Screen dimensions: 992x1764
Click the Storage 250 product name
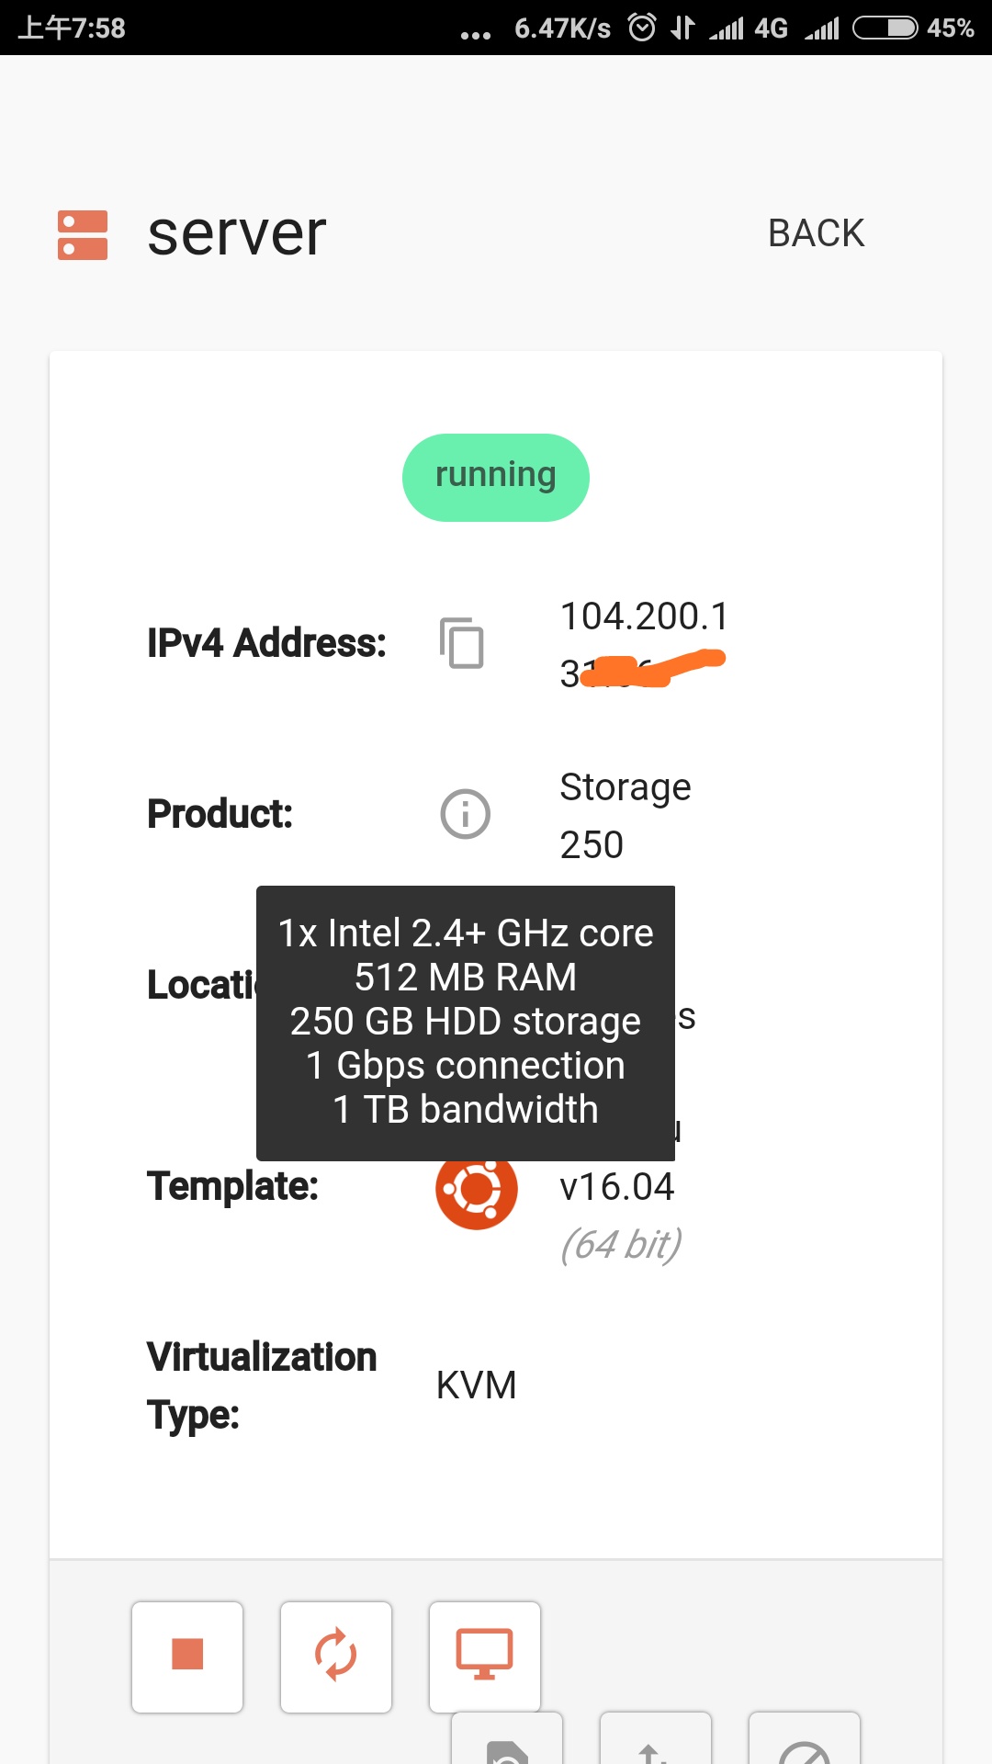pos(626,815)
